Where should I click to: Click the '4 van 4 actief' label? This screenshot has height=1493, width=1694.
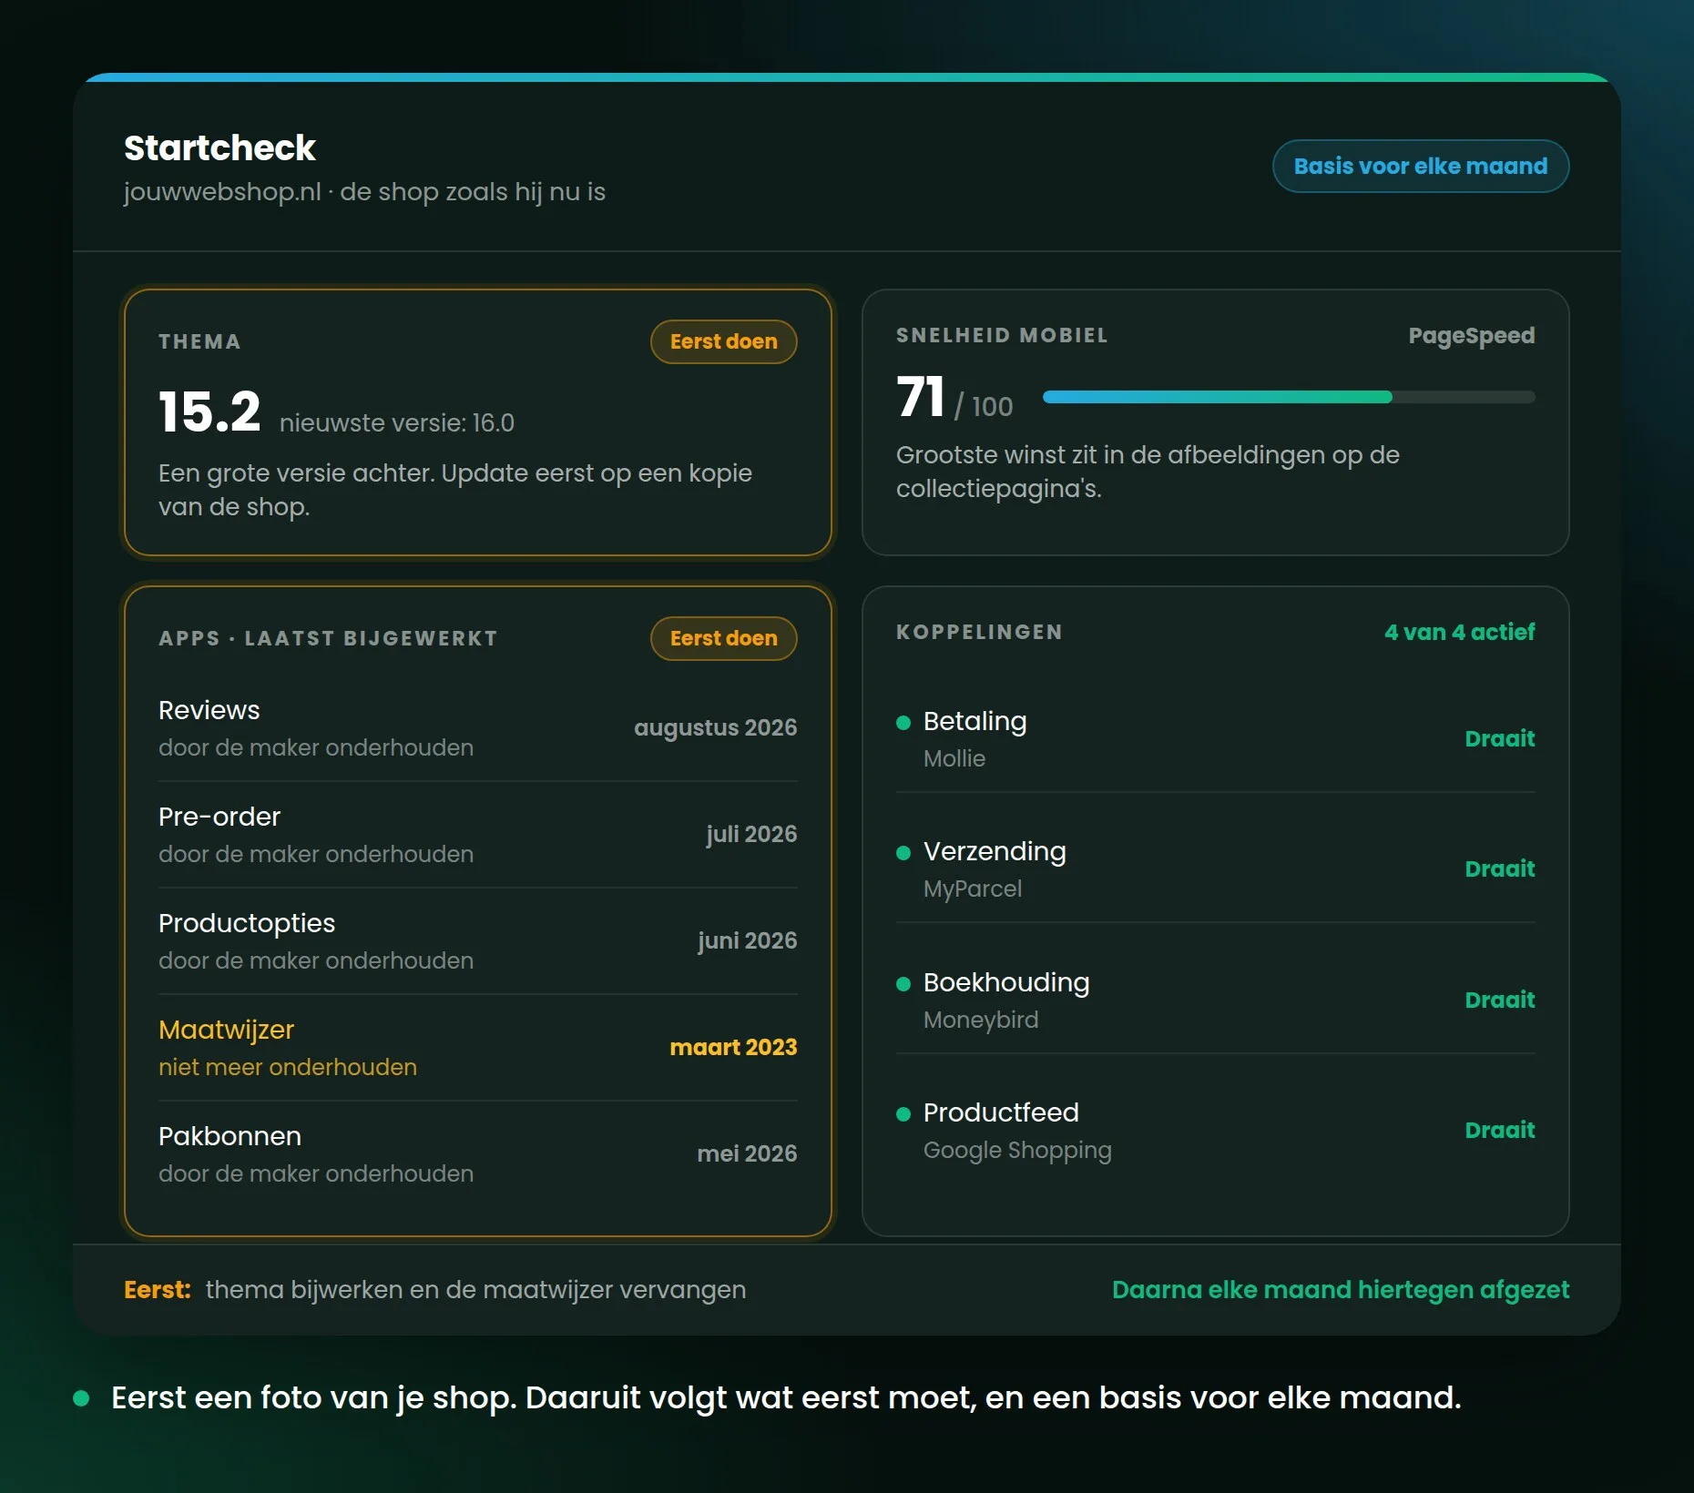[1459, 633]
